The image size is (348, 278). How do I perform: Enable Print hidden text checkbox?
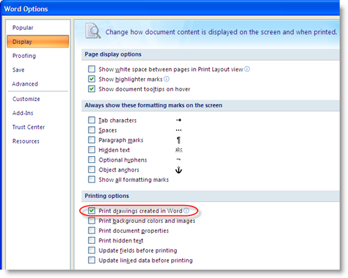click(92, 240)
